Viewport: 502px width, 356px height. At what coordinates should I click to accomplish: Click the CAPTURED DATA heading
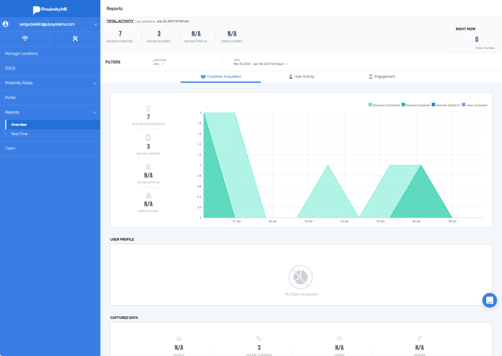click(x=124, y=318)
